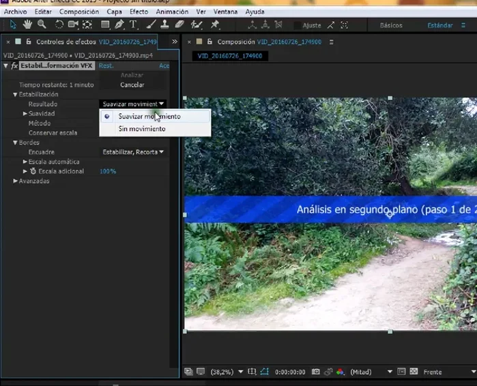Expand the Avanzadas section
Screen dimensions: 477x386
coord(16,181)
